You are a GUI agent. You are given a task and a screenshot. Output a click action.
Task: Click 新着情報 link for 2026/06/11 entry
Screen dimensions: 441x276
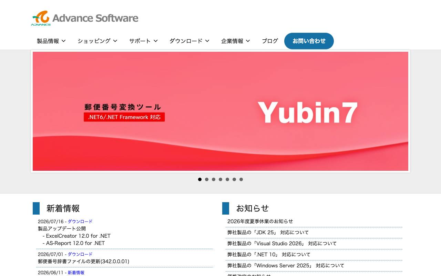(76, 273)
